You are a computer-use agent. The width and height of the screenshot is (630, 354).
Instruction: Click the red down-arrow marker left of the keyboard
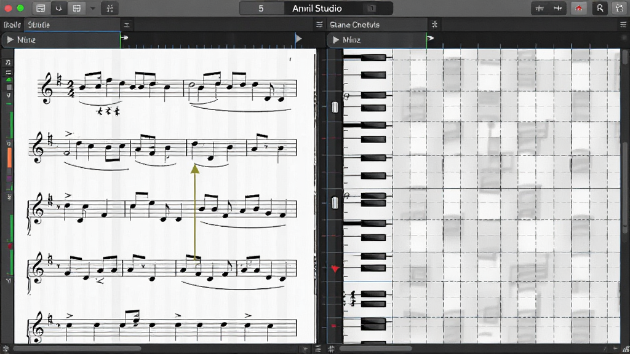tap(335, 269)
